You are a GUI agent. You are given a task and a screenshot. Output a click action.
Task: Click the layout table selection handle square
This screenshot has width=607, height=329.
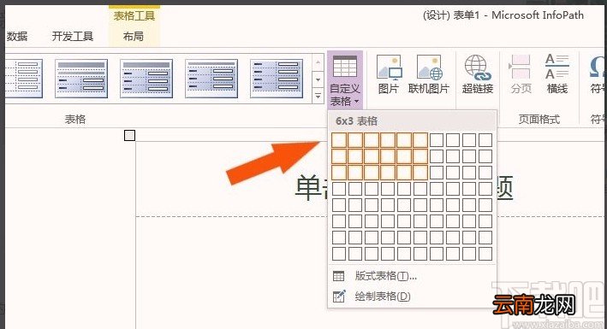pos(129,135)
